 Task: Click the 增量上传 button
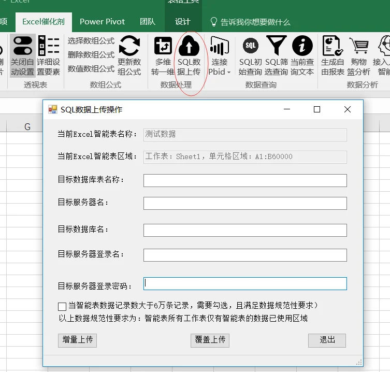click(77, 340)
